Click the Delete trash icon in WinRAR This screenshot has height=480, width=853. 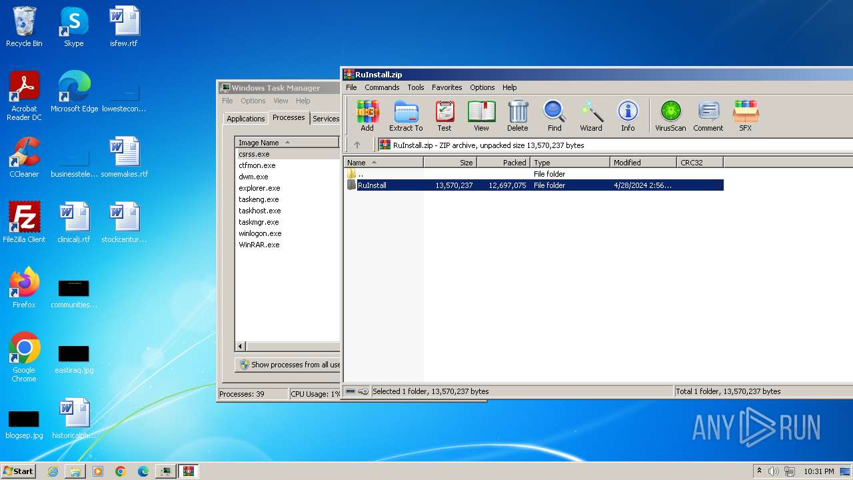pyautogui.click(x=517, y=115)
